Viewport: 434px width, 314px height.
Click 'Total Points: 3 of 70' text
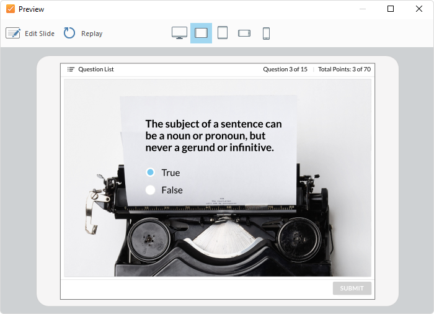[x=344, y=70]
